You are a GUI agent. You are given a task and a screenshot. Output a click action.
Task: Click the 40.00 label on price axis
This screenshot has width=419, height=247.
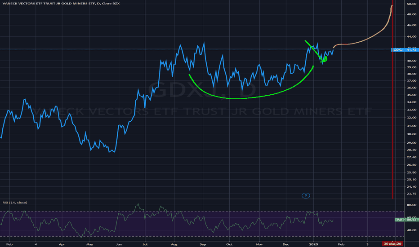tap(411, 61)
